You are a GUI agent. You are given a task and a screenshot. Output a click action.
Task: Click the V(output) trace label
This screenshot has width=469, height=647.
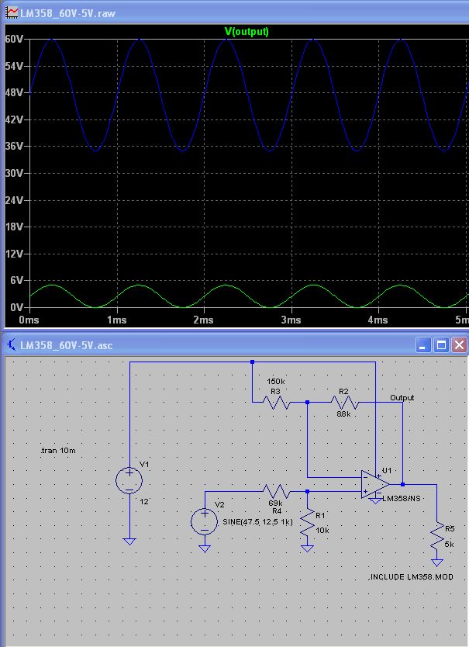click(x=247, y=31)
